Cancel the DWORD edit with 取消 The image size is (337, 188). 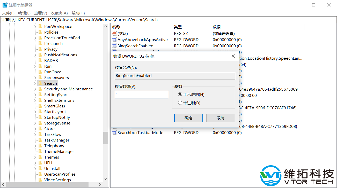click(x=221, y=118)
